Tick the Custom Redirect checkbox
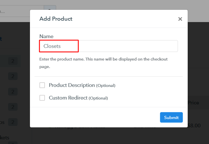 pos(42,98)
